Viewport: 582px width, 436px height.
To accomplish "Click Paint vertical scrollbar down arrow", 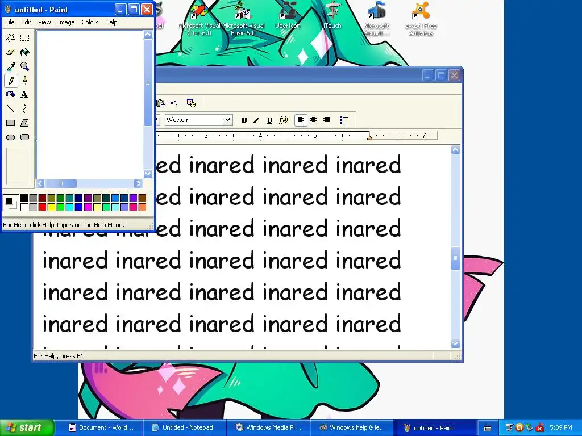I will (148, 174).
